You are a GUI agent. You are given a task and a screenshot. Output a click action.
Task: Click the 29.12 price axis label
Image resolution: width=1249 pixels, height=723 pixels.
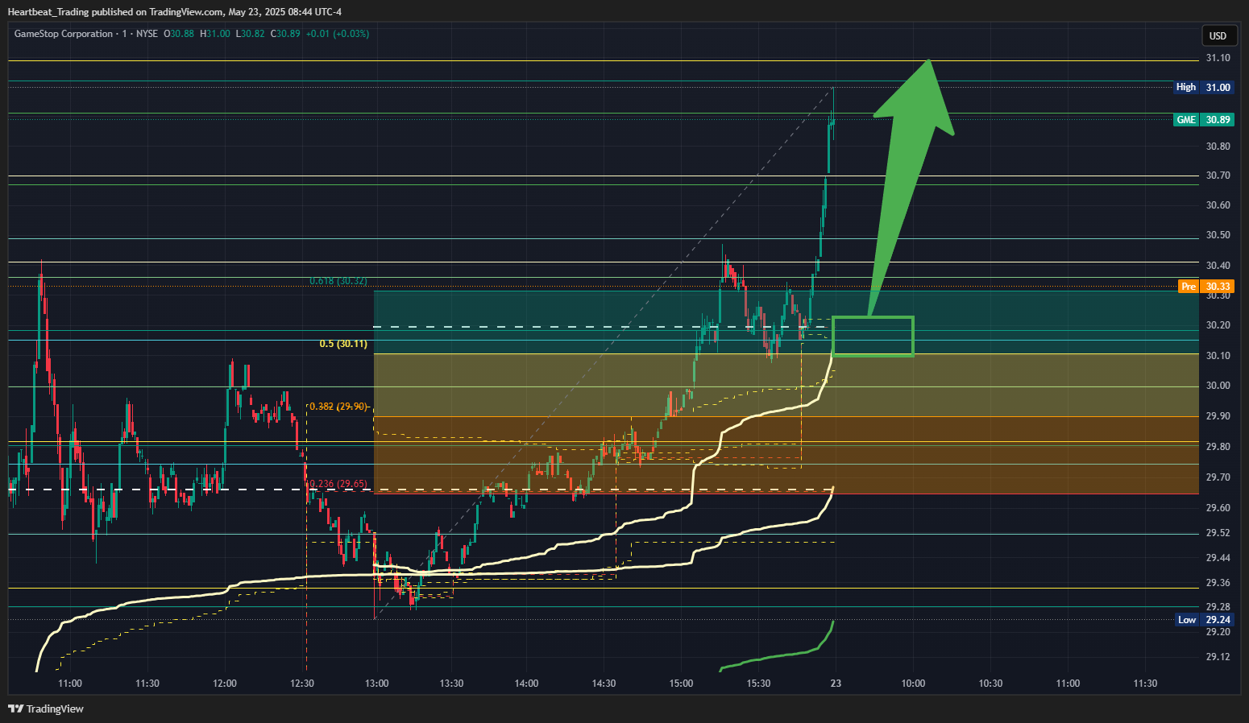1218,657
